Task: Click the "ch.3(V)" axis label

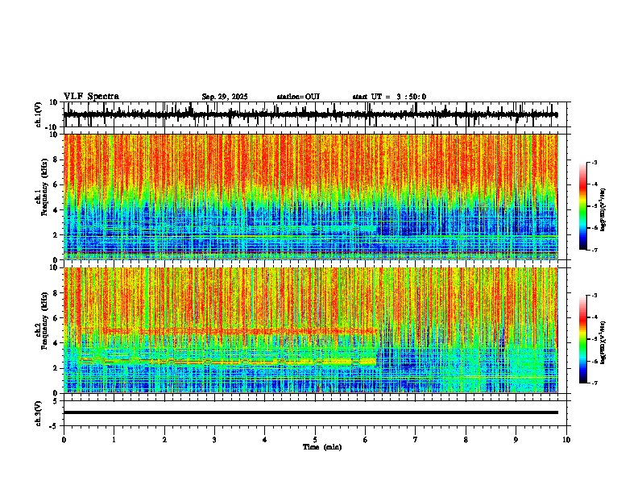Action: point(39,413)
